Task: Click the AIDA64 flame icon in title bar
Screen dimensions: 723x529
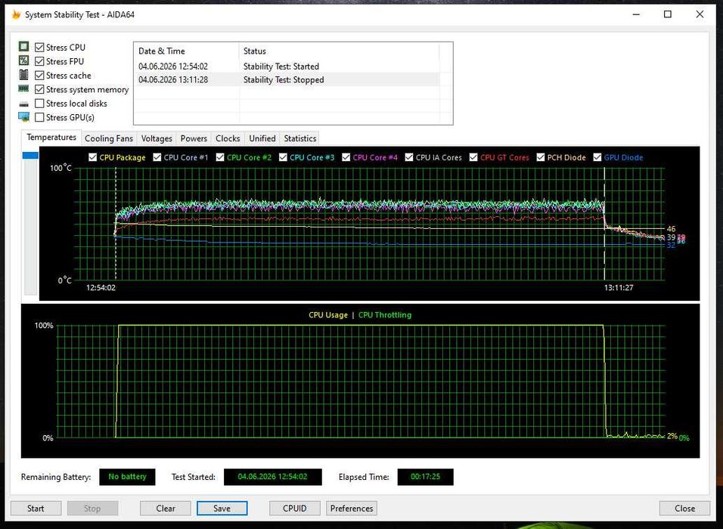Action: (x=16, y=15)
